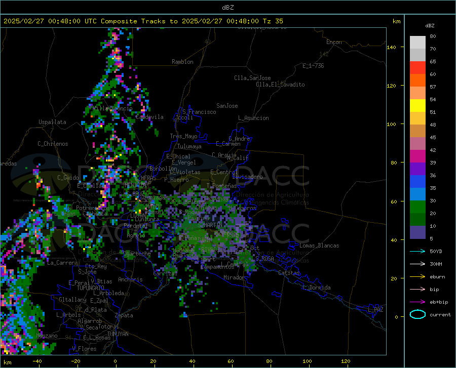This screenshot has height=368, width=456.
Task: Click the 'dBZ' title in the top bar
Action: coord(227,8)
